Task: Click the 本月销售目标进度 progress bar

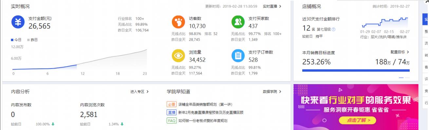Action: tap(356, 70)
